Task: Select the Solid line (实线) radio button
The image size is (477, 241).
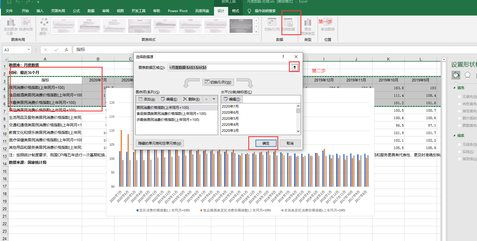Action: pos(460,152)
